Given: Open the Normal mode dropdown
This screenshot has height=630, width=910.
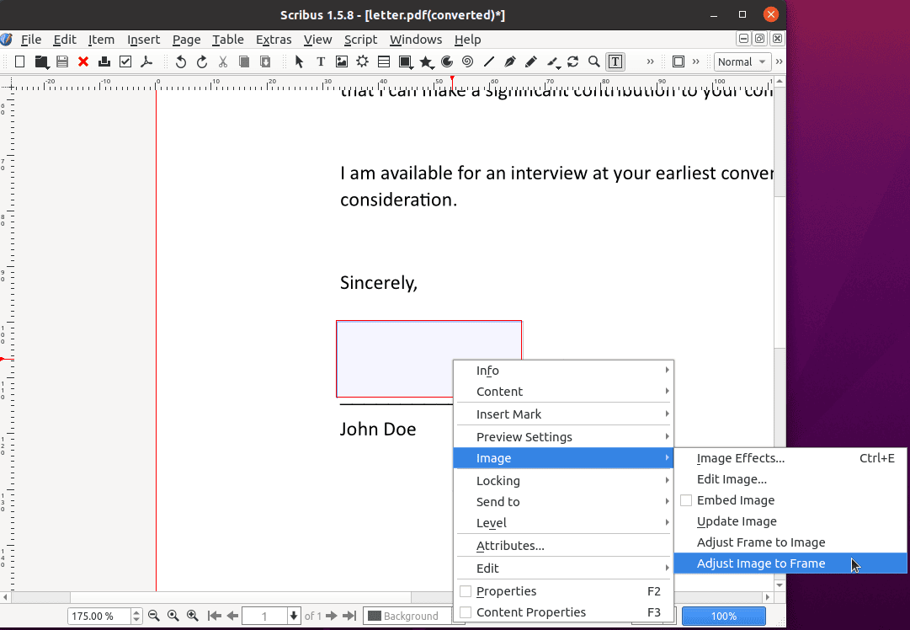Looking at the screenshot, I should click(742, 61).
